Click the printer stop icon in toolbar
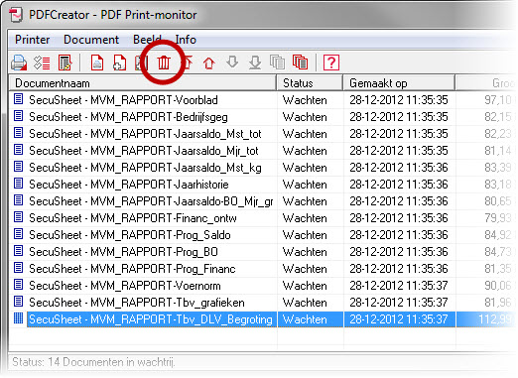Viewport: 518px width, 378px height. 19,63
